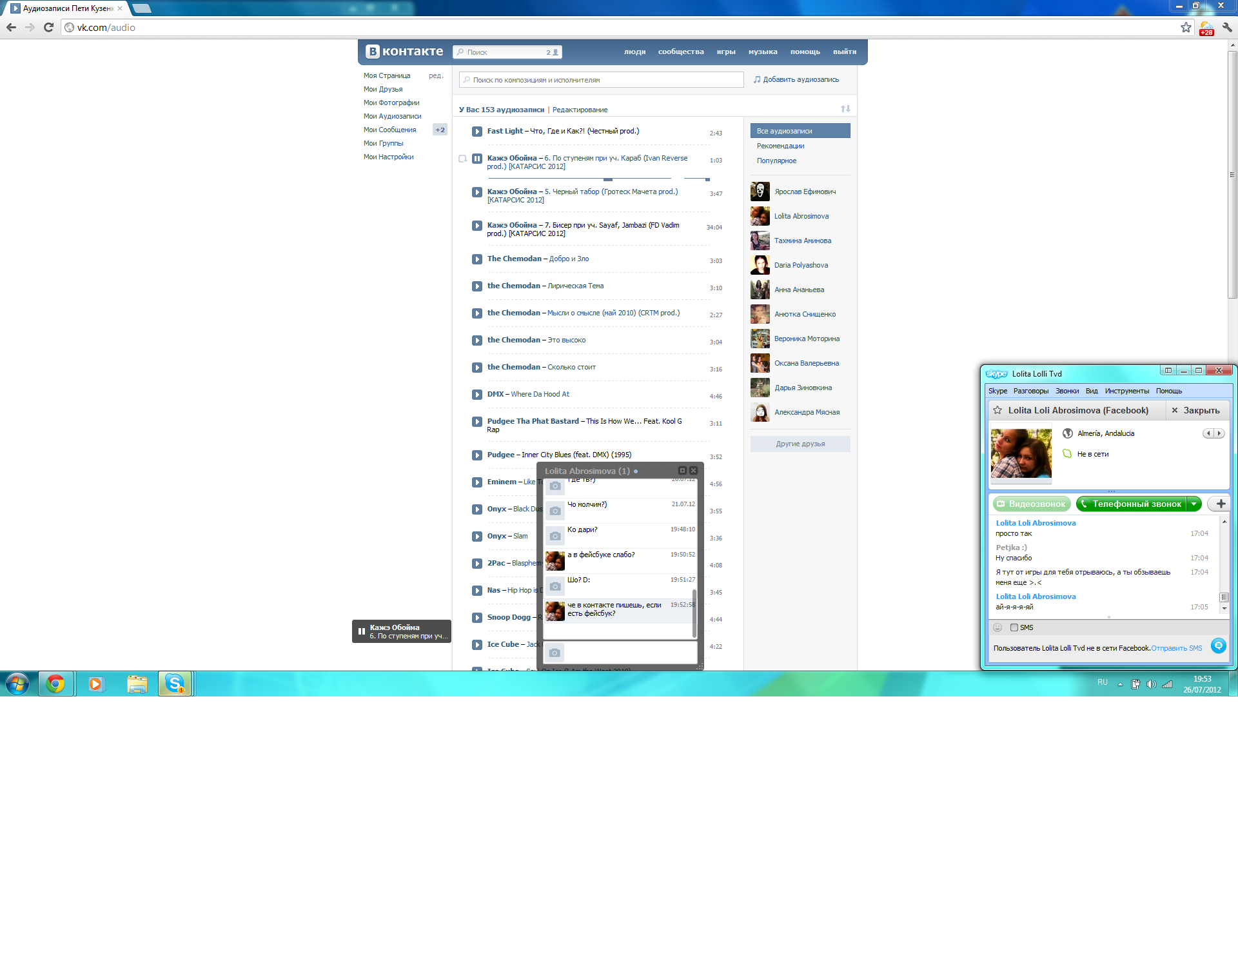Click выйти to log out
Screen dimensions: 1238x966
(x=845, y=52)
